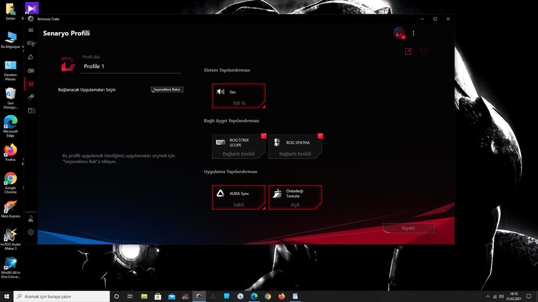Click the speaker icon in Ses tile
The image size is (538, 302).
[220, 91]
